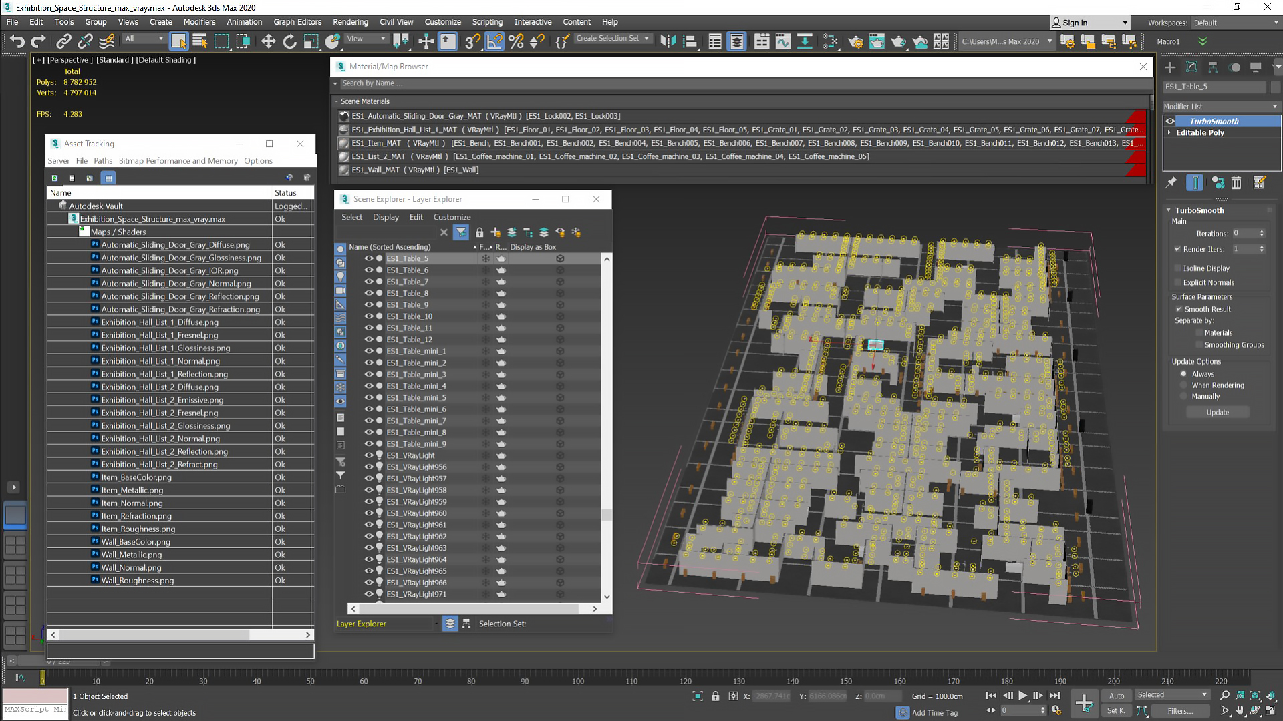1283x721 pixels.
Task: Open Customize menu in Scene Explorer
Action: (452, 217)
